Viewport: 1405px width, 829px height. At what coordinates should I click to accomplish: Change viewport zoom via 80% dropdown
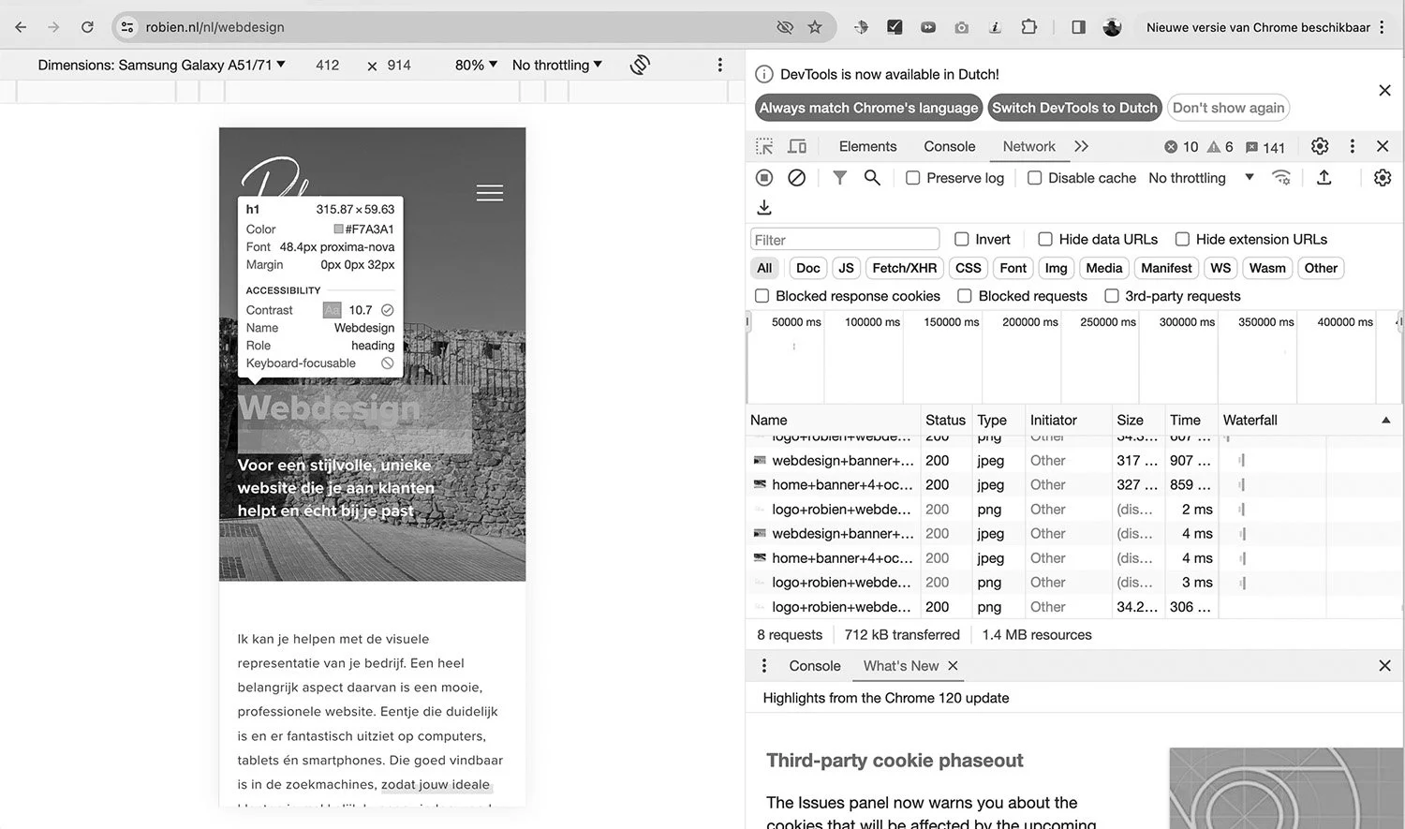pos(474,65)
